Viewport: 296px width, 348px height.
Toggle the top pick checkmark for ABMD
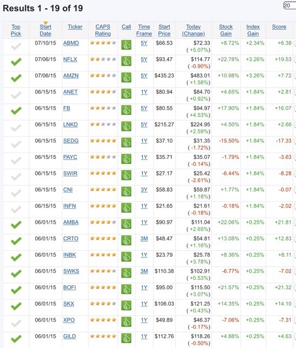click(x=16, y=46)
